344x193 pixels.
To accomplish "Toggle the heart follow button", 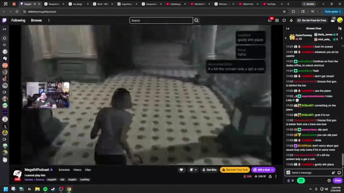I will click(x=181, y=170).
